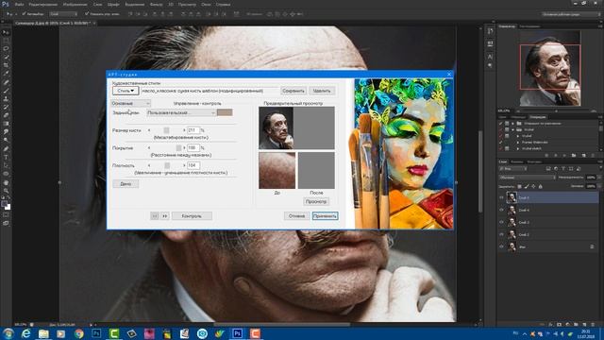Click the Демо button

pos(126,184)
